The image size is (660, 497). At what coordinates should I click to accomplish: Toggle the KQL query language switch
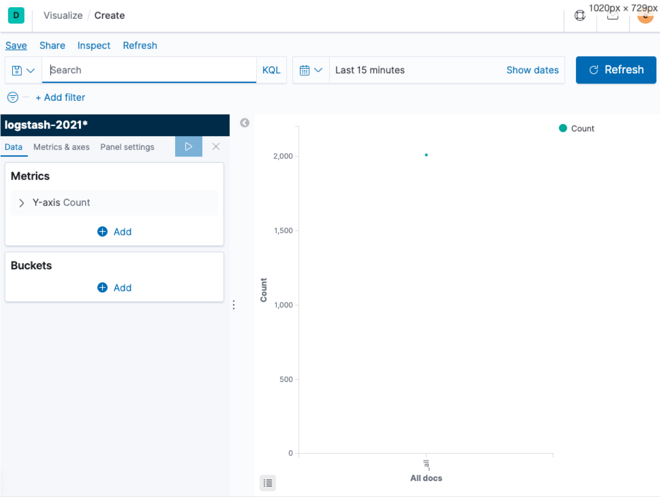point(271,70)
